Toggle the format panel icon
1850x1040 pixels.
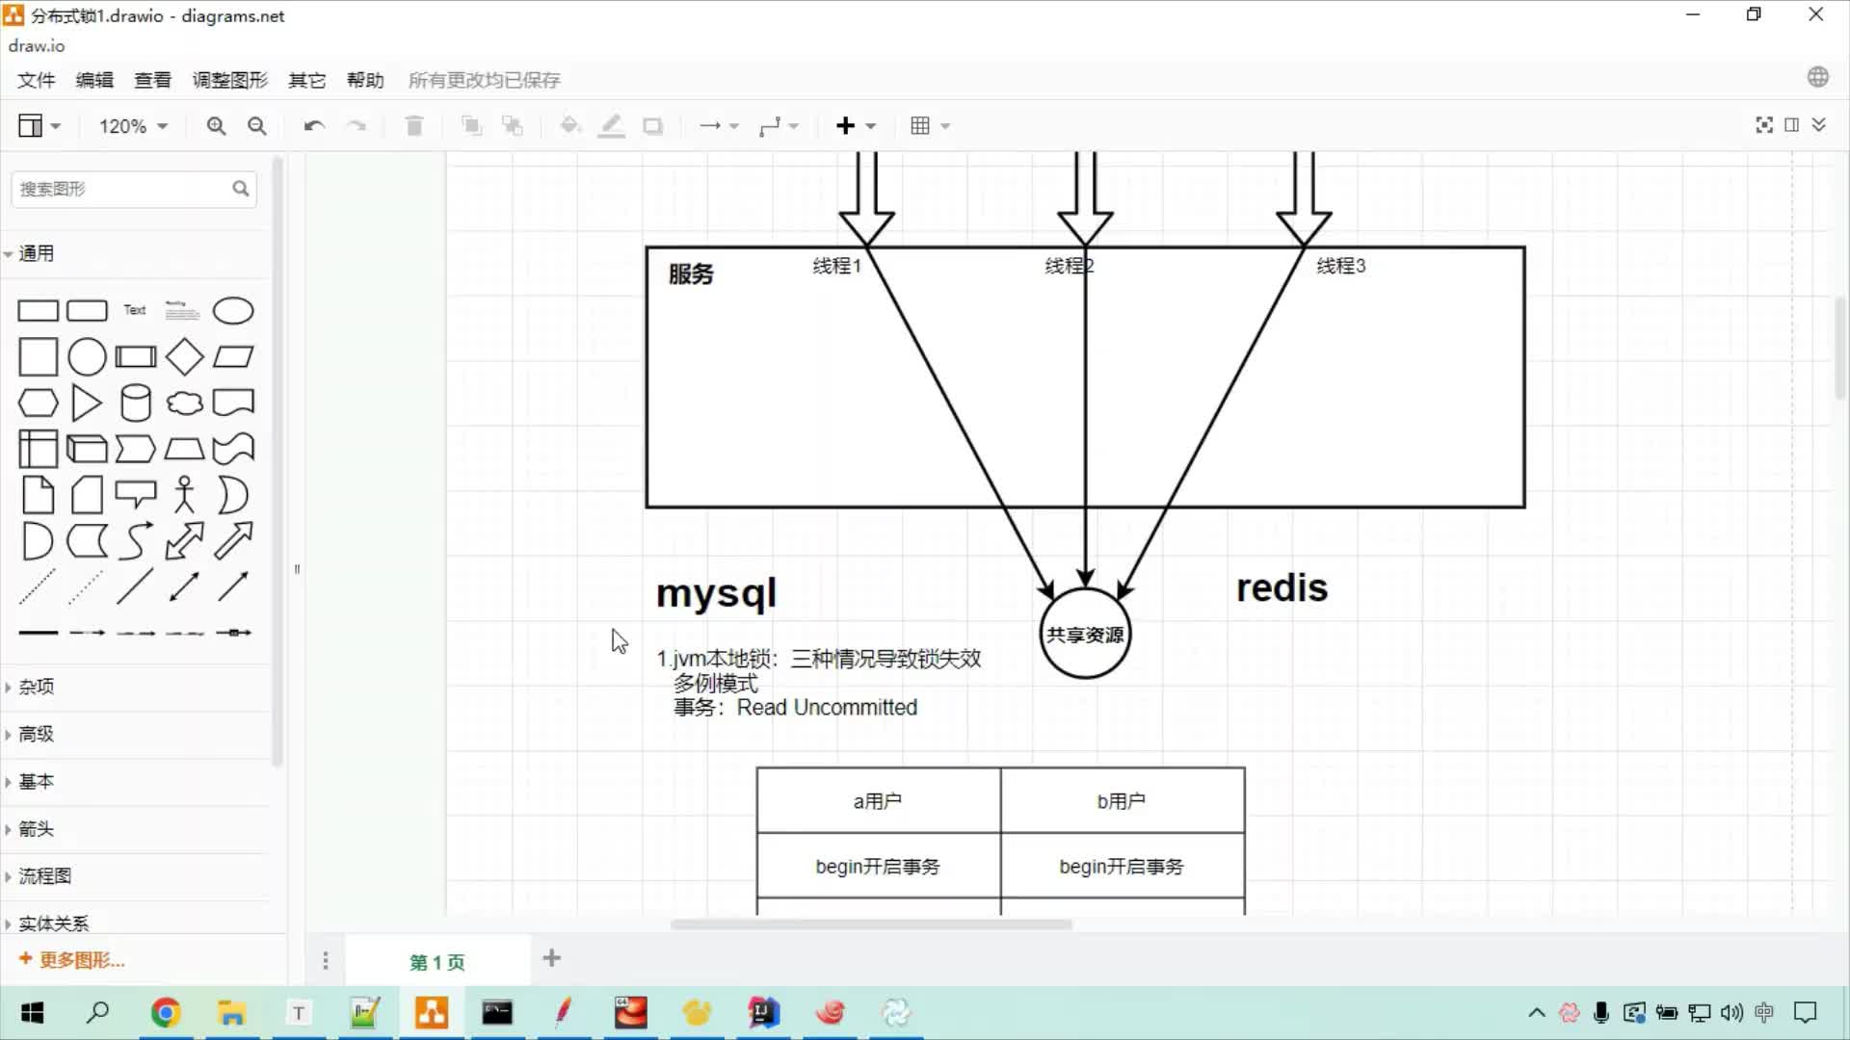tap(1792, 125)
